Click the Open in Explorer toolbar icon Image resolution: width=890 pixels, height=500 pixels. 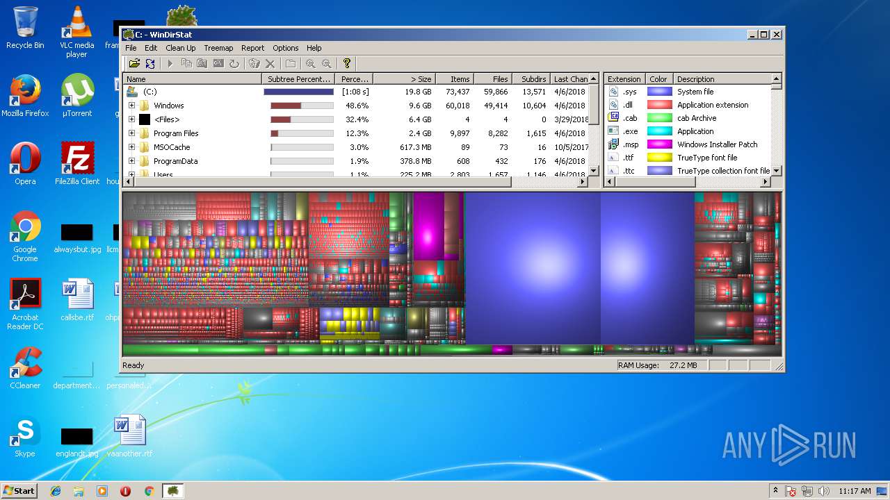point(202,63)
